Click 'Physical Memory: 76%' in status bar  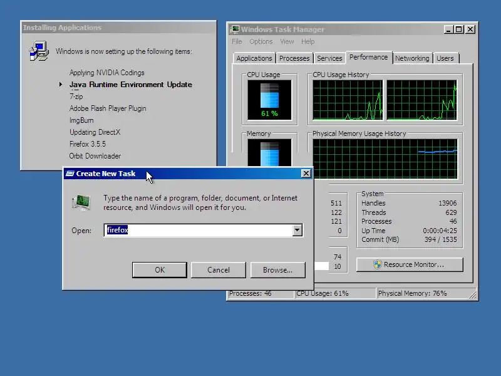pos(412,293)
